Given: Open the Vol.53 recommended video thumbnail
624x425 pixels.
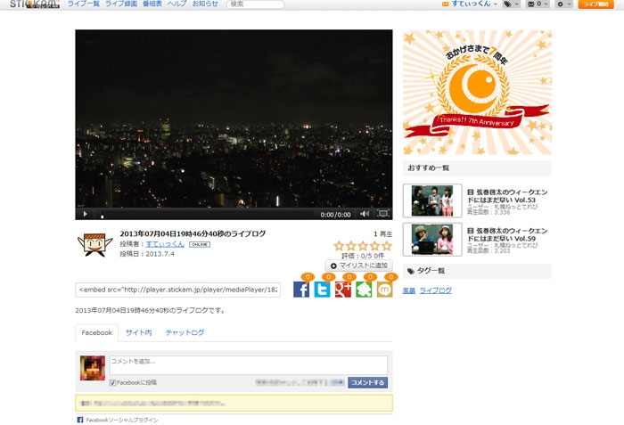Looking at the screenshot, I should coord(432,200).
